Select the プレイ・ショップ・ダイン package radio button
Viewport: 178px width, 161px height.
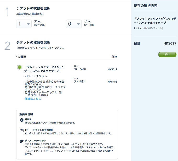pyautogui.click(x=19, y=67)
